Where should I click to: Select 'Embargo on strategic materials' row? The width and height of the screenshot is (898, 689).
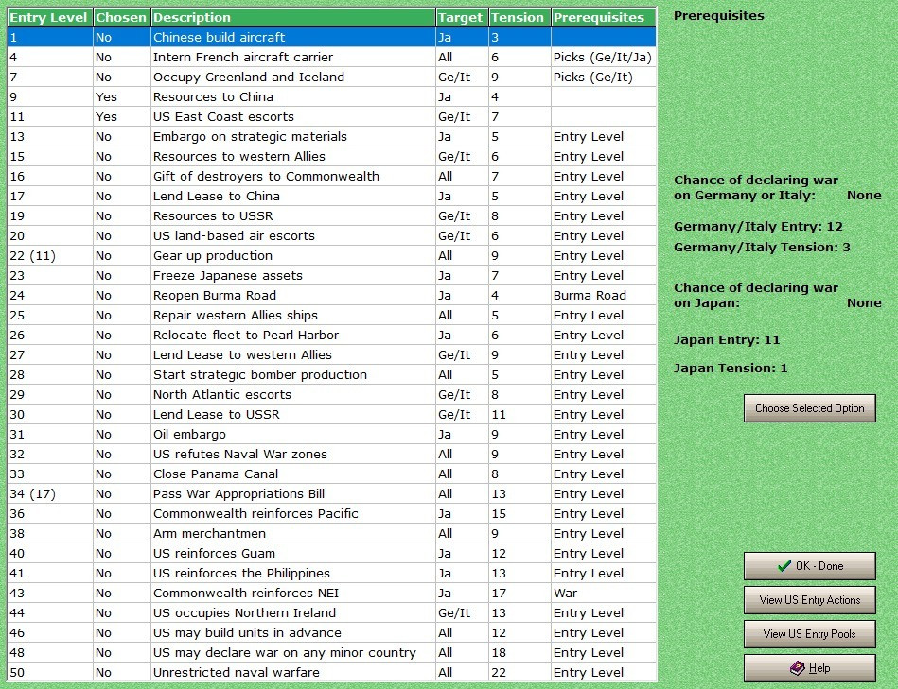click(x=331, y=137)
